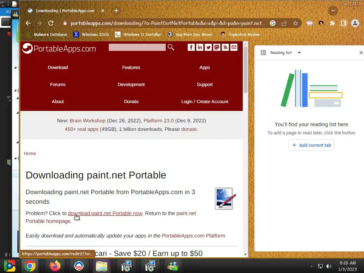Screen dimensions: 364x273
Task: Open the email newsletter icon
Action: [234, 47]
